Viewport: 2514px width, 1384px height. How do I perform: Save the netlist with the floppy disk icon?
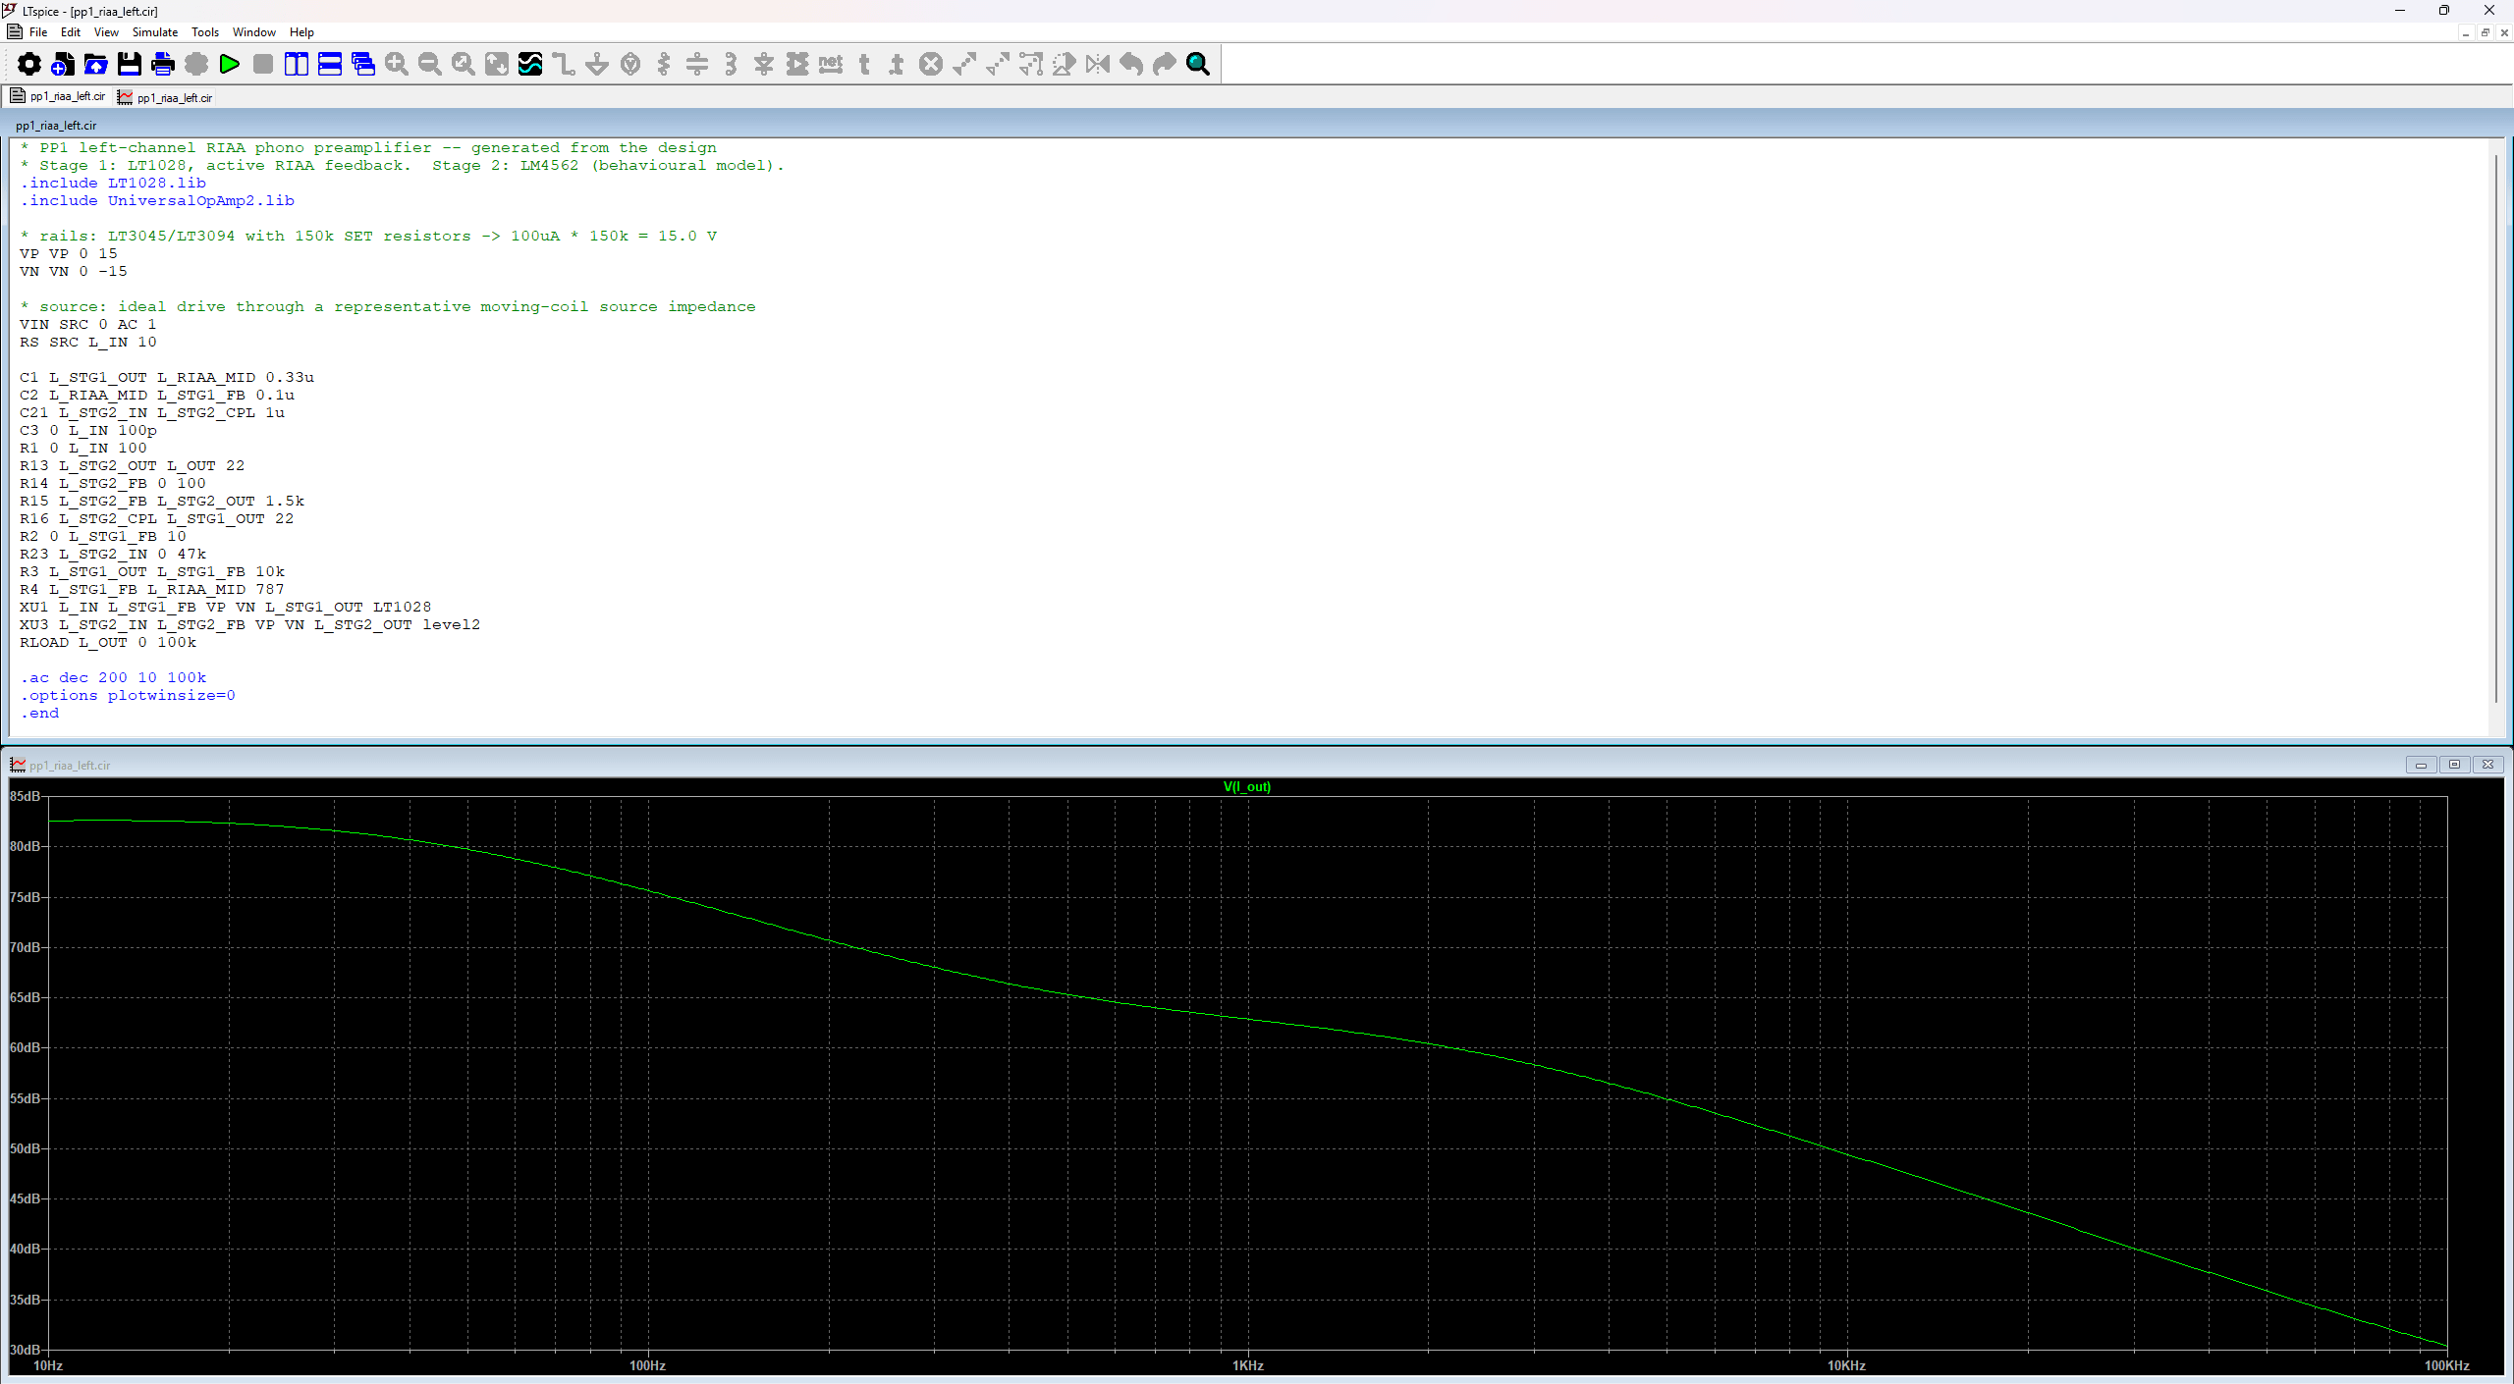point(130,65)
